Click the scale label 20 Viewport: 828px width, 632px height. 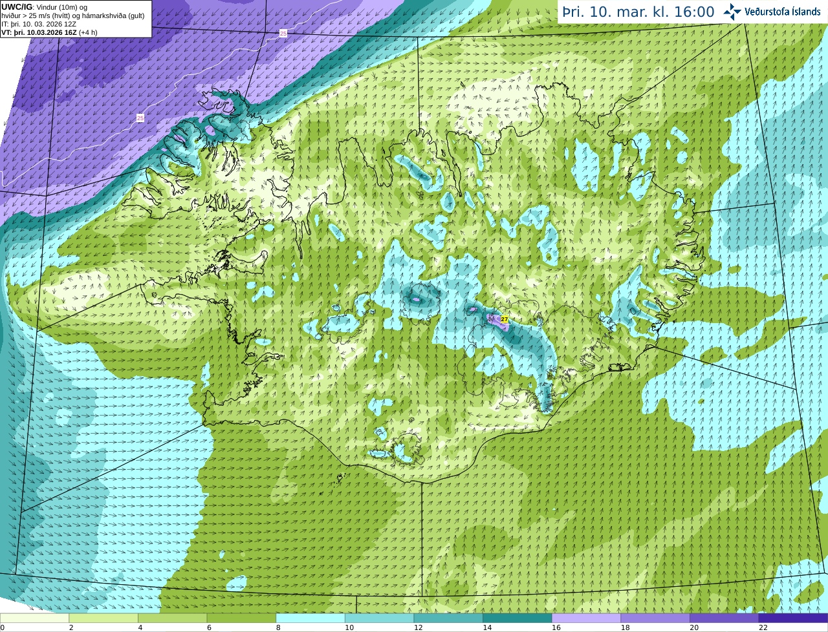tap(694, 627)
